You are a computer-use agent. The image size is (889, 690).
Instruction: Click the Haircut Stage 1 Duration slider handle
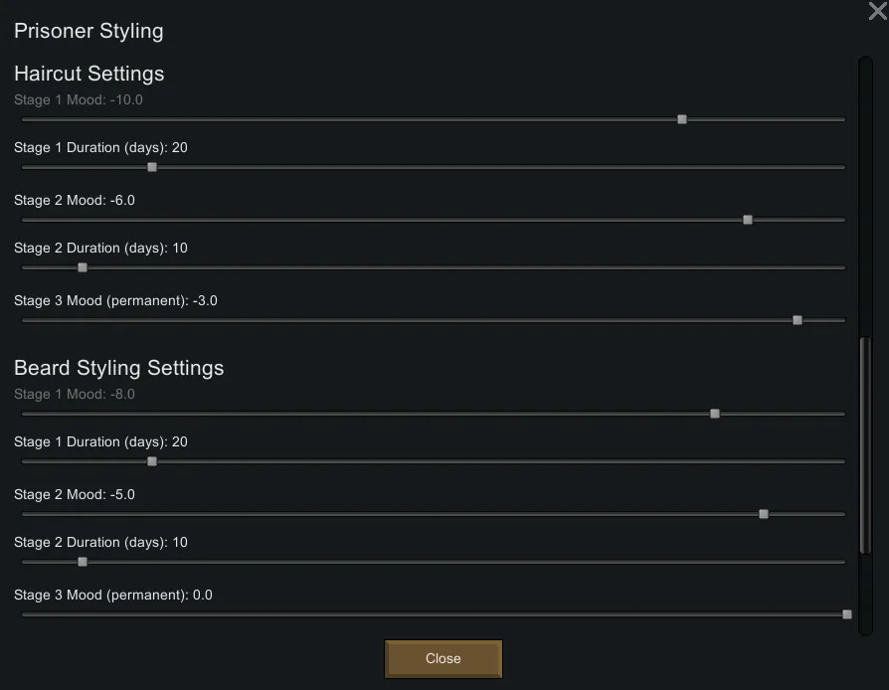[x=152, y=167]
